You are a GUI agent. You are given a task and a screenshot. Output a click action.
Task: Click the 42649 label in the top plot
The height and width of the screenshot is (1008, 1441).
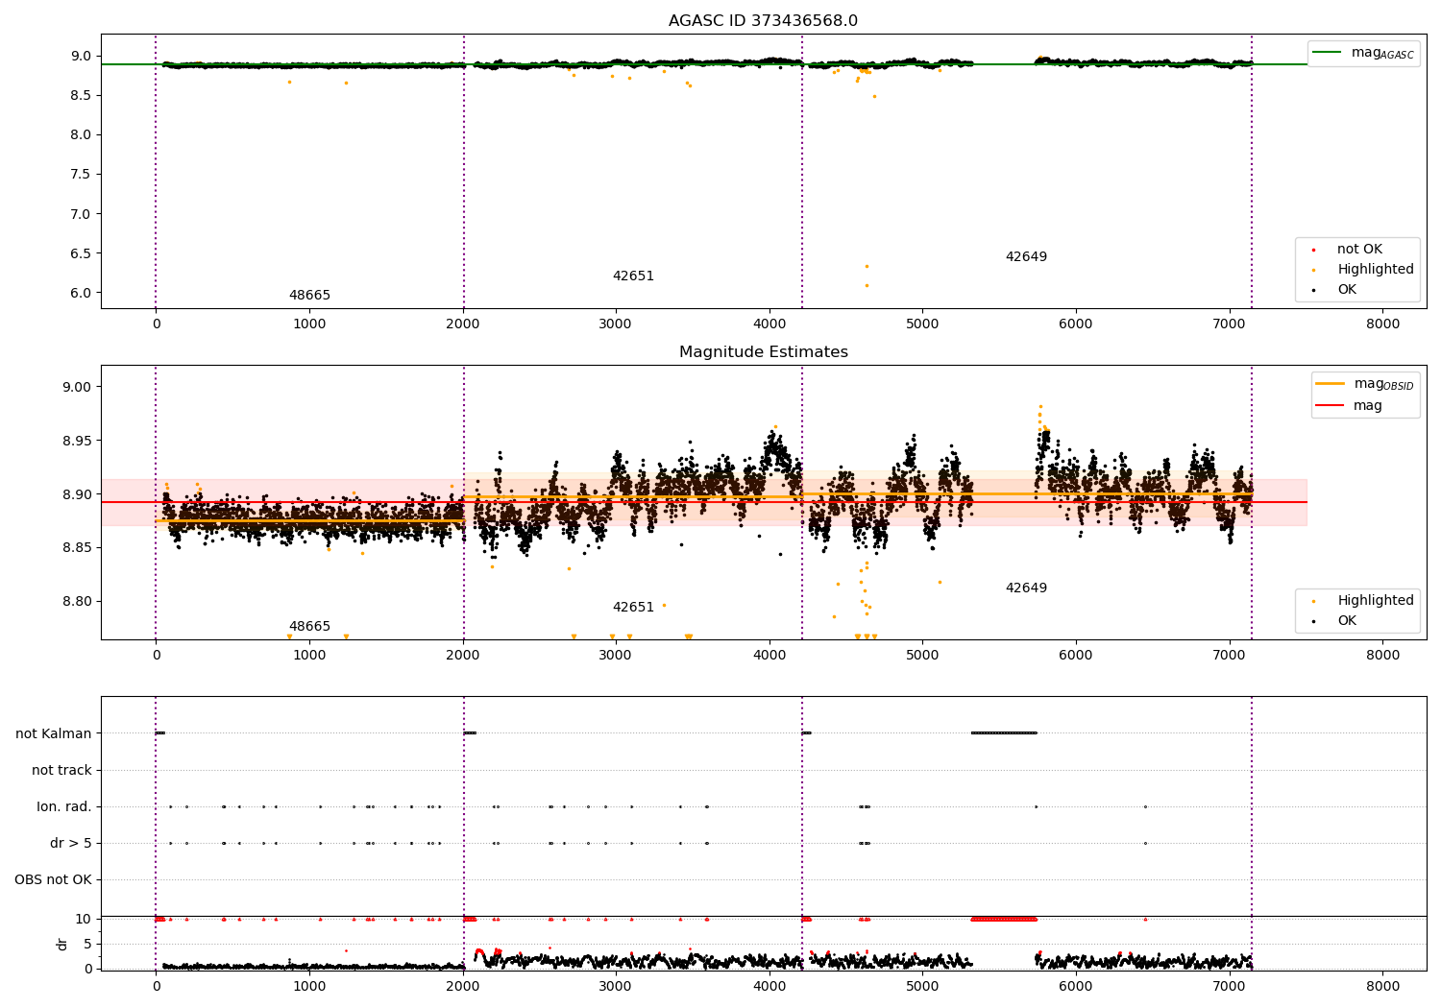[1026, 256]
